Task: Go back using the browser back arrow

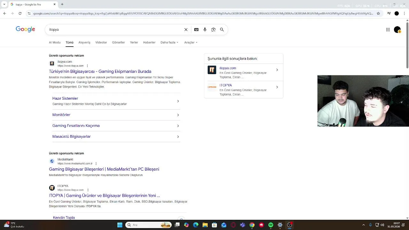Action: pos(4,13)
